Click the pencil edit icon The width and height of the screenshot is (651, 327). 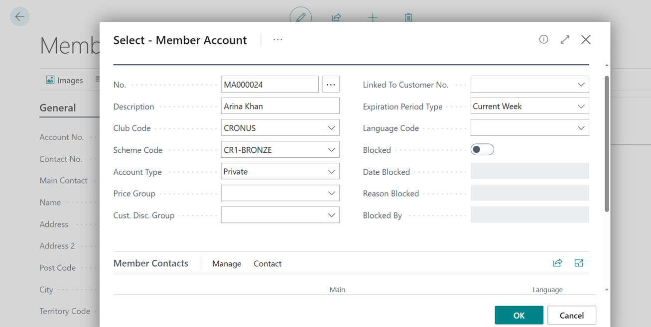(301, 17)
